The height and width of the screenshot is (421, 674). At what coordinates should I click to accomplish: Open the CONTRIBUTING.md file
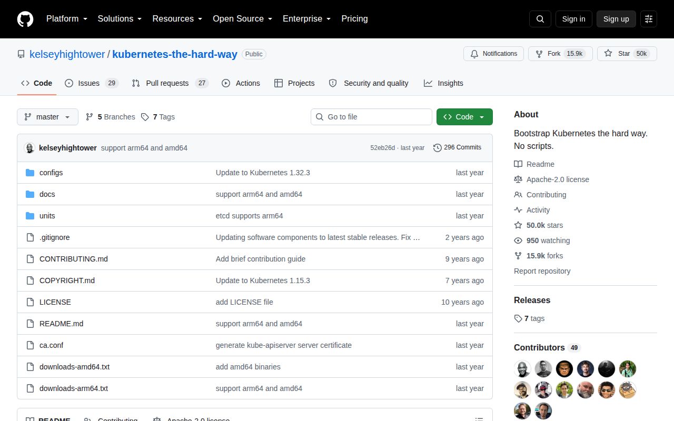74,259
